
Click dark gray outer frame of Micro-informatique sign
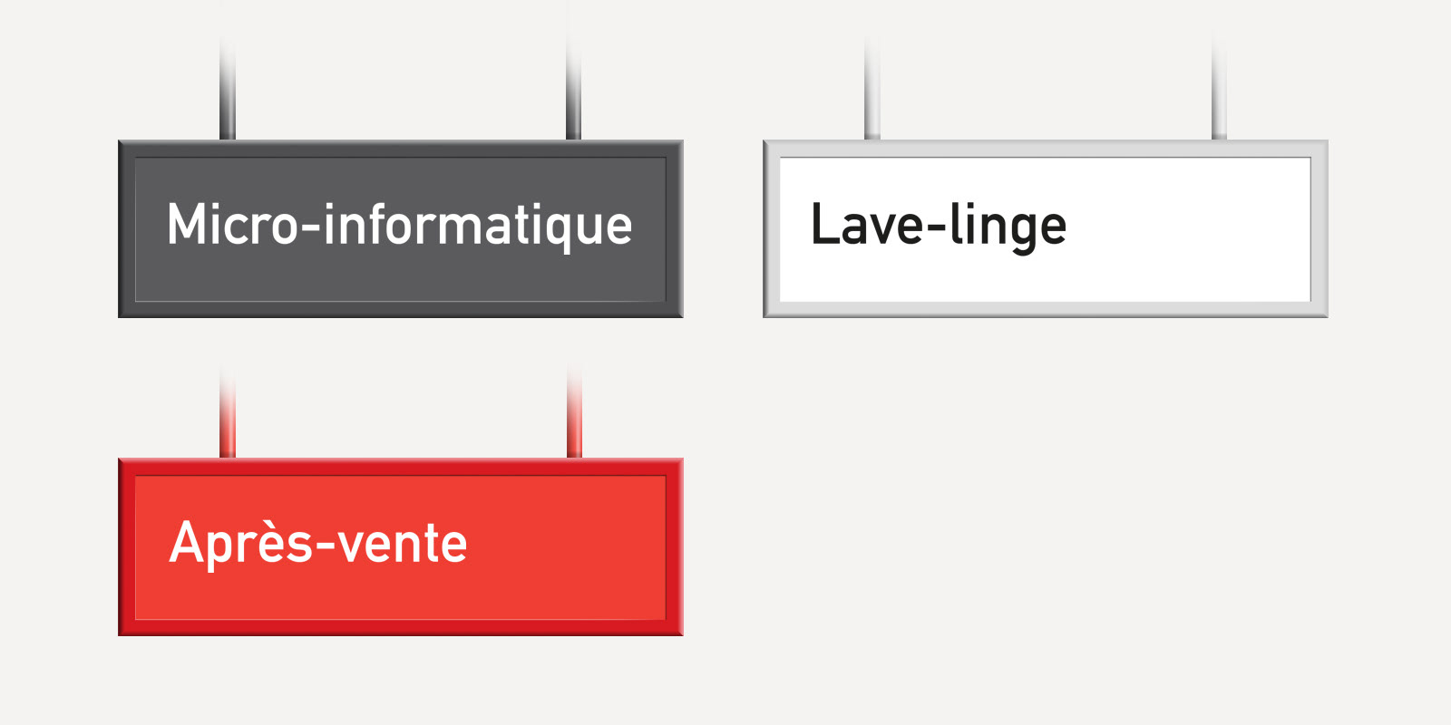coord(400,149)
